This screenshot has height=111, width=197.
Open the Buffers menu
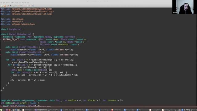tap(12, 3)
